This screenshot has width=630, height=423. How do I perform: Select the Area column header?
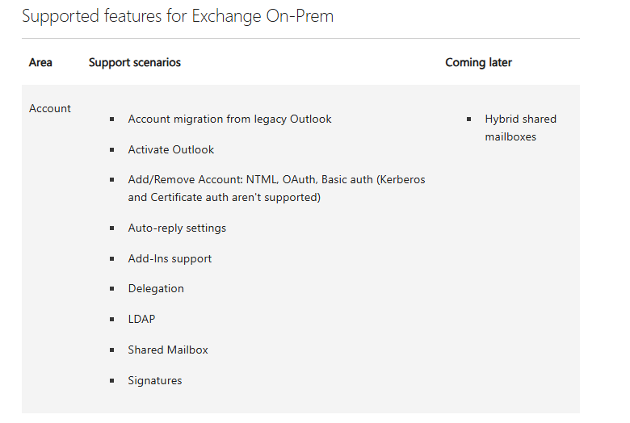tap(40, 62)
